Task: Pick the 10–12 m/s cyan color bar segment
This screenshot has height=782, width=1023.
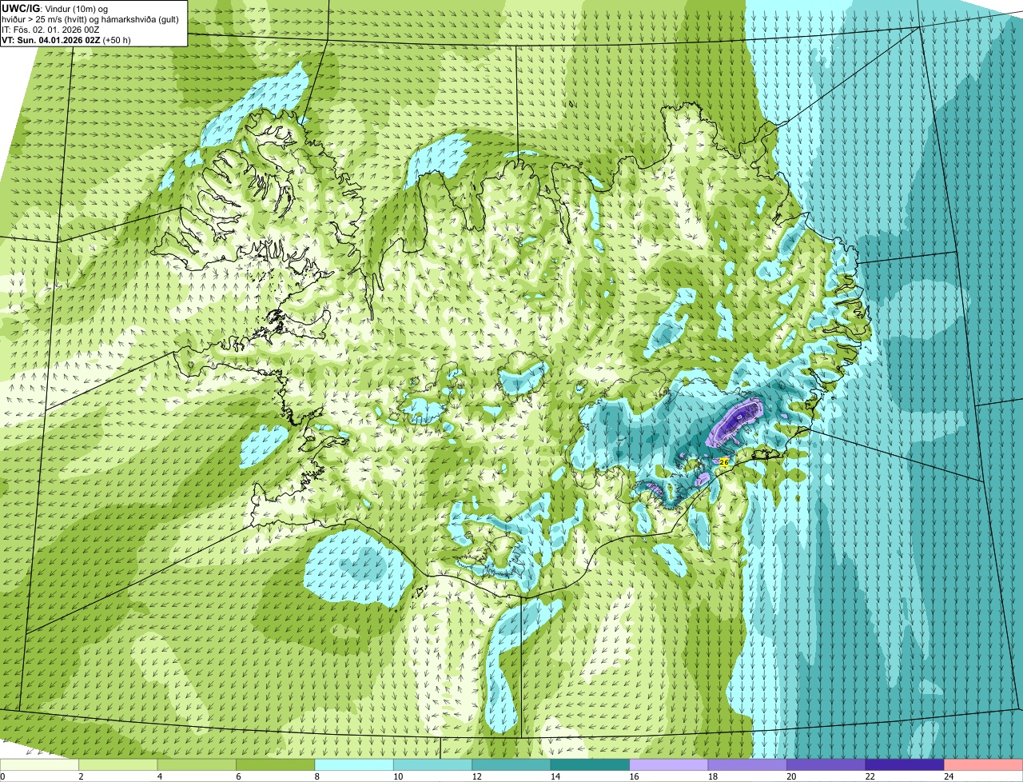Action: pos(433,764)
